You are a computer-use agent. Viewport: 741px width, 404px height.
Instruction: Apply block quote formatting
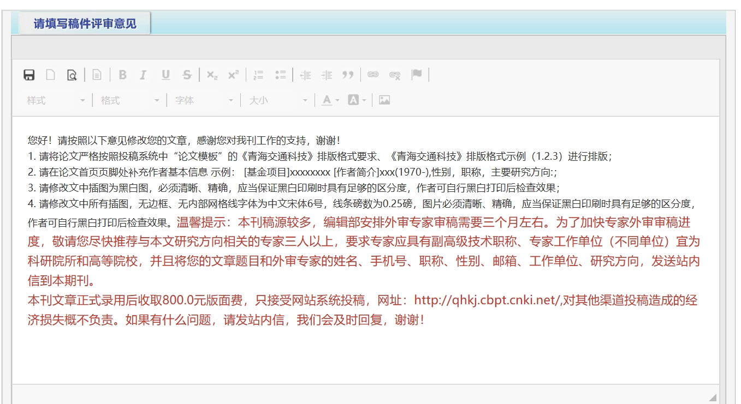(x=348, y=75)
